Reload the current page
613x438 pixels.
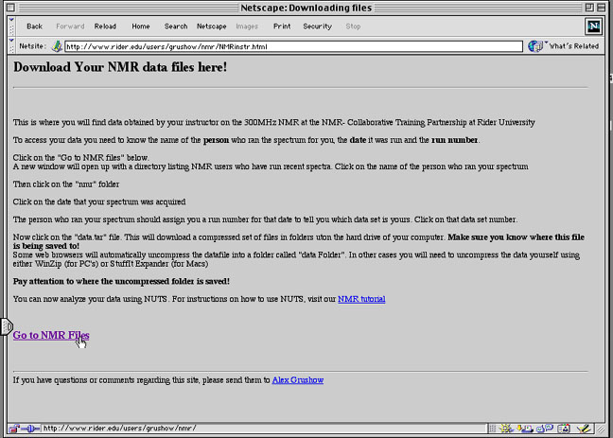(x=105, y=26)
